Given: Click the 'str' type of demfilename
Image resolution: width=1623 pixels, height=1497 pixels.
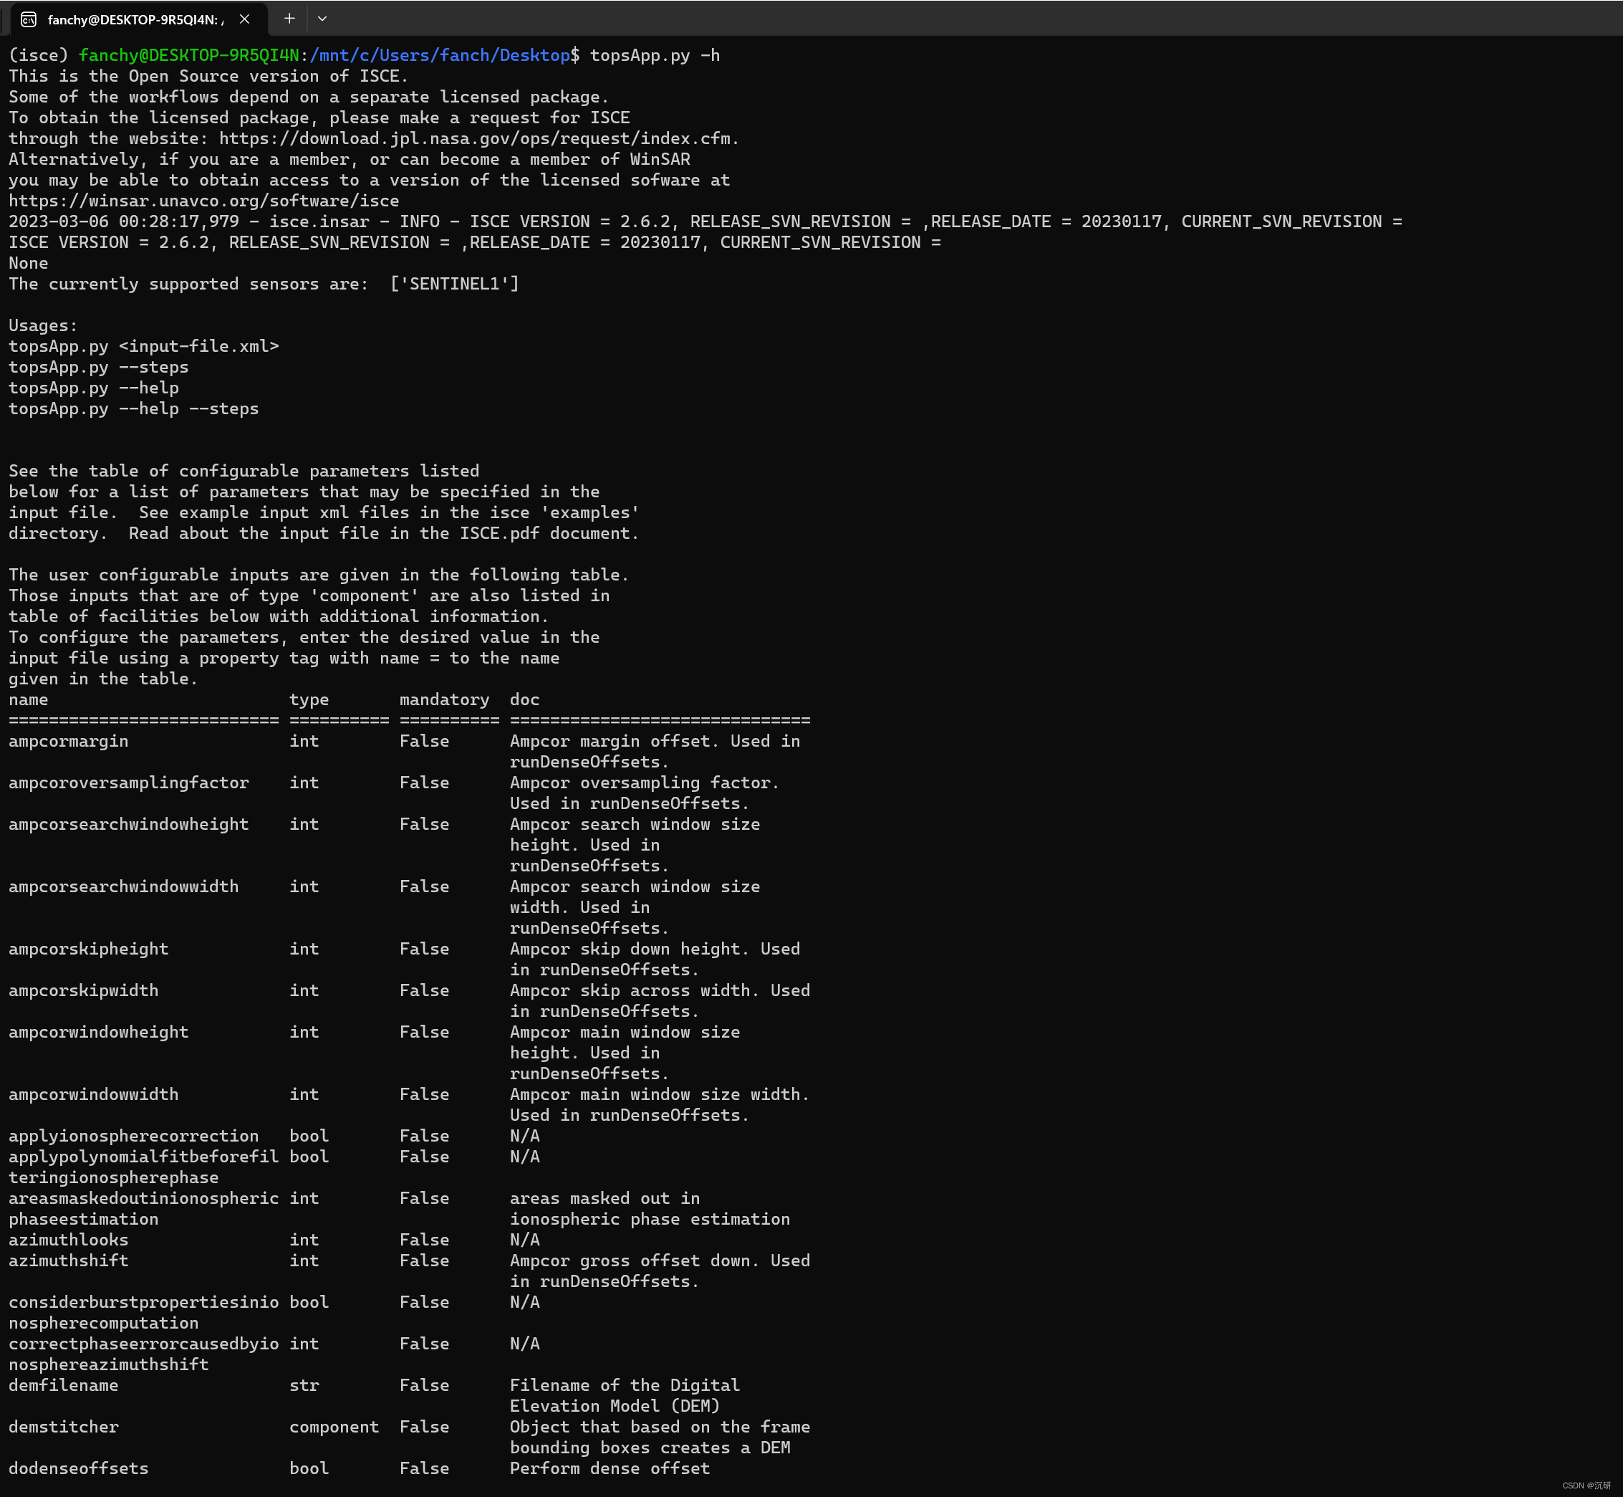Looking at the screenshot, I should pos(304,1385).
